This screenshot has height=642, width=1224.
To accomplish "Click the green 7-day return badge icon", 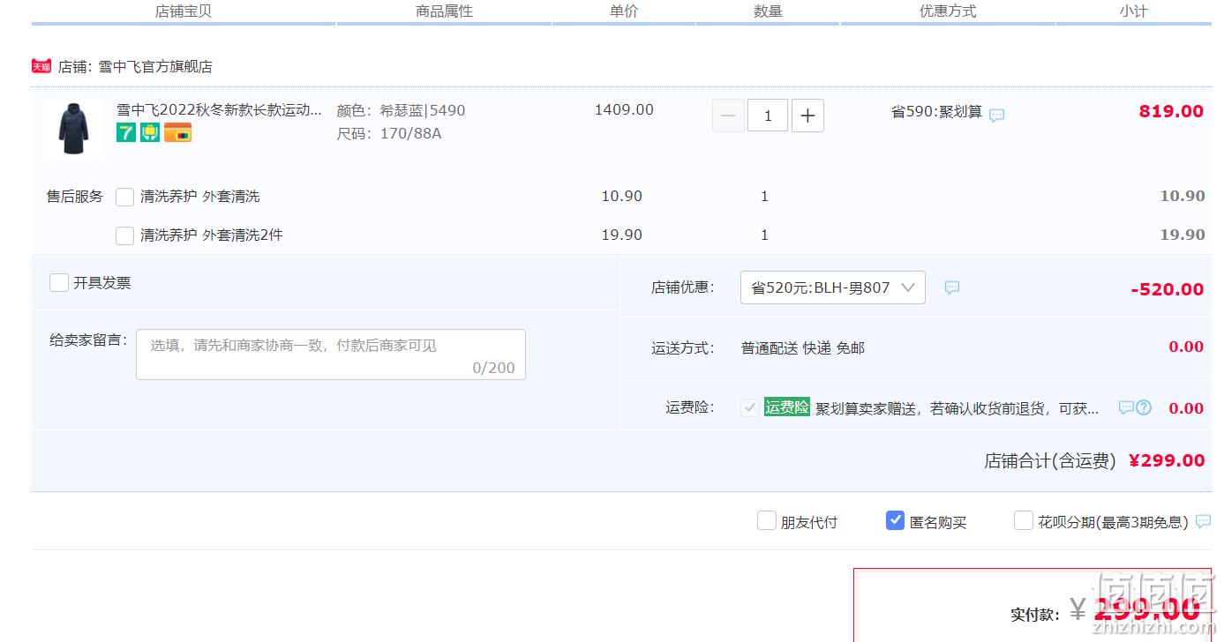I will pyautogui.click(x=126, y=133).
